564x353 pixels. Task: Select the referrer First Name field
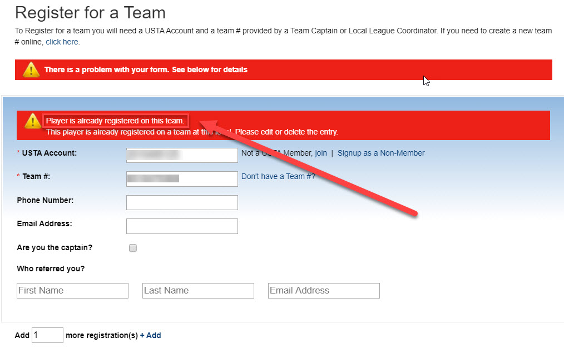pyautogui.click(x=72, y=290)
